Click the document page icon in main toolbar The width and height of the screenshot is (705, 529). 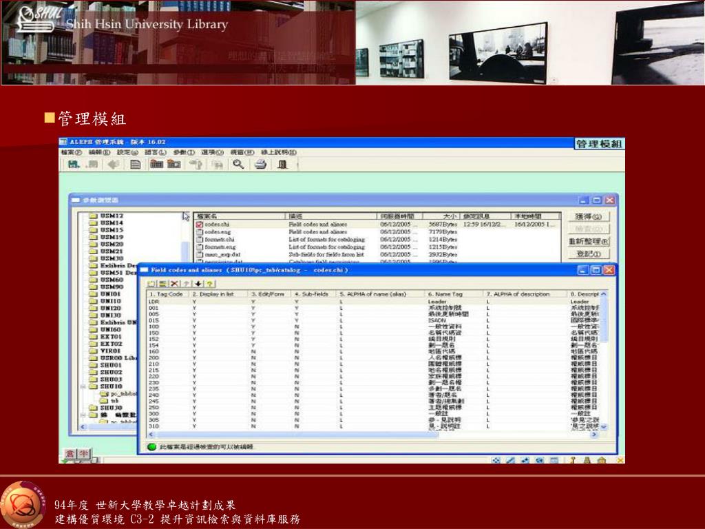coord(136,165)
